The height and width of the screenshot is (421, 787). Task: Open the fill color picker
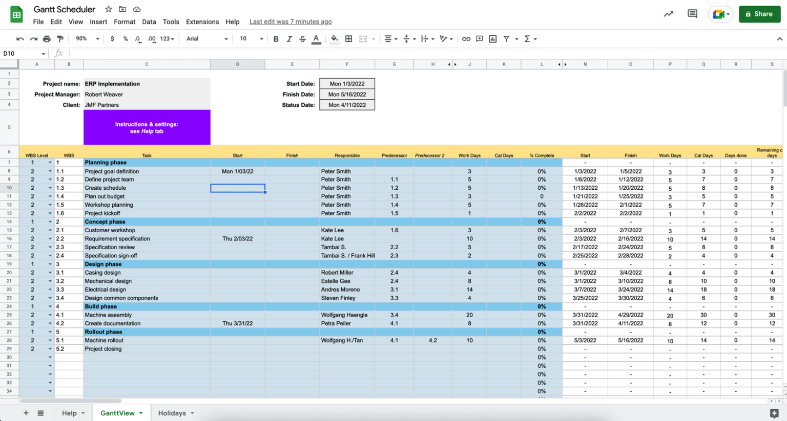point(334,39)
